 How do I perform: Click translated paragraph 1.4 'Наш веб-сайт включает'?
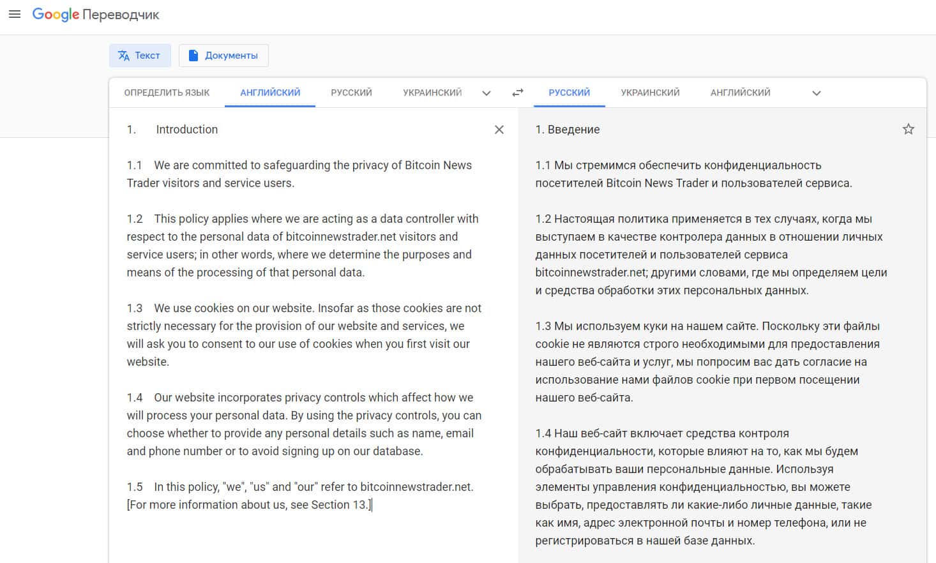click(704, 487)
